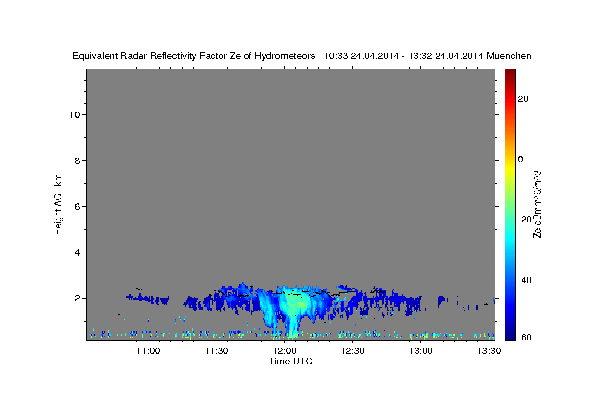Viewport: 612px width, 408px height.
Task: Click the height tick label '6'
Action: pyautogui.click(x=77, y=206)
